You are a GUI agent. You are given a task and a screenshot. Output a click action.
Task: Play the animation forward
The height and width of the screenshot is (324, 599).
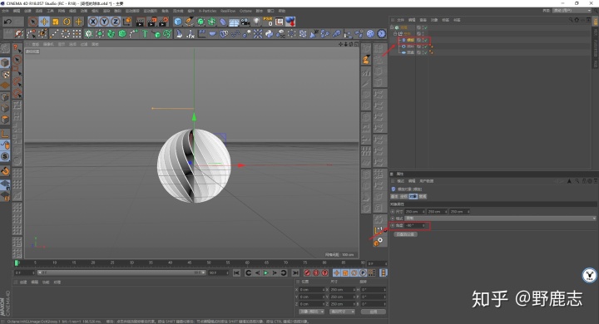point(266,272)
